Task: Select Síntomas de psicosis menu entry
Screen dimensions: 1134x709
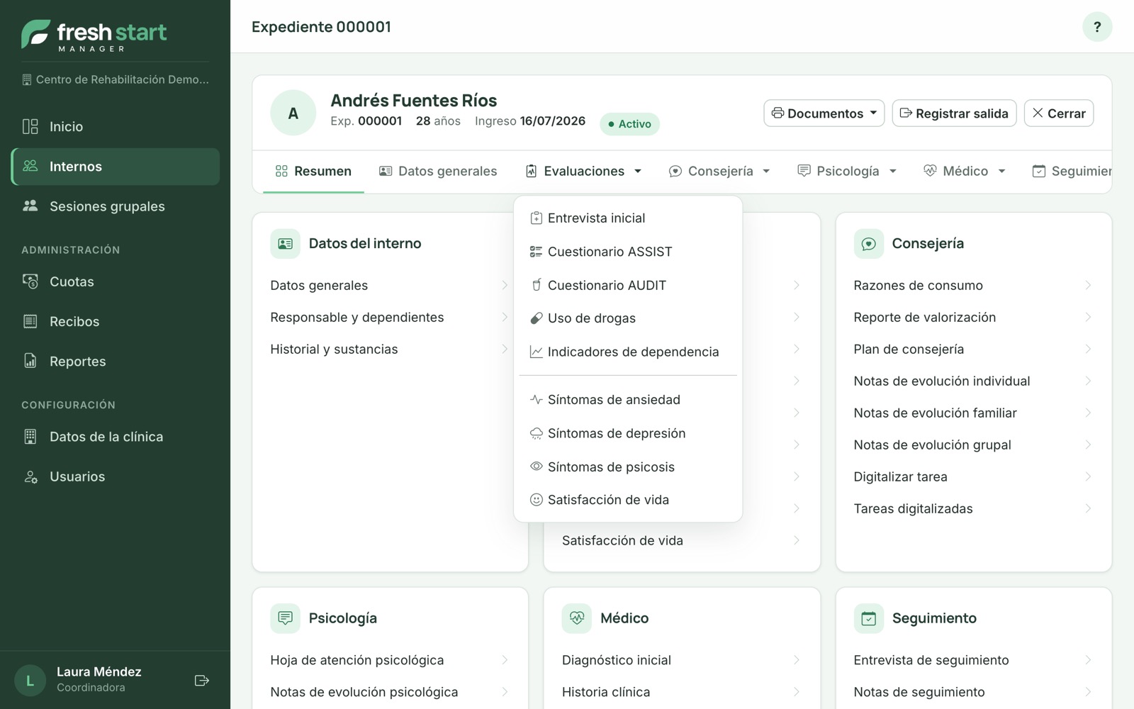Action: [x=628, y=467]
